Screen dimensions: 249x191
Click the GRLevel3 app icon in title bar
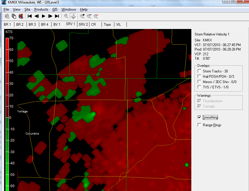pos(4,2)
